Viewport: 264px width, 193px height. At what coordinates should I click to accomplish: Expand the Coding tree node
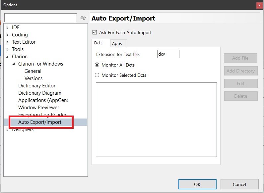[8, 35]
